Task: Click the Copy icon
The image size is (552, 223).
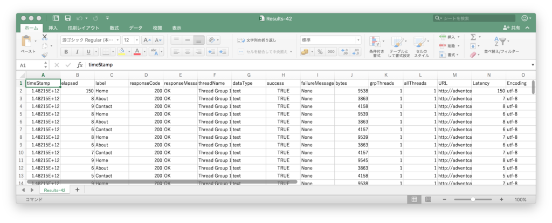Action: pos(45,46)
